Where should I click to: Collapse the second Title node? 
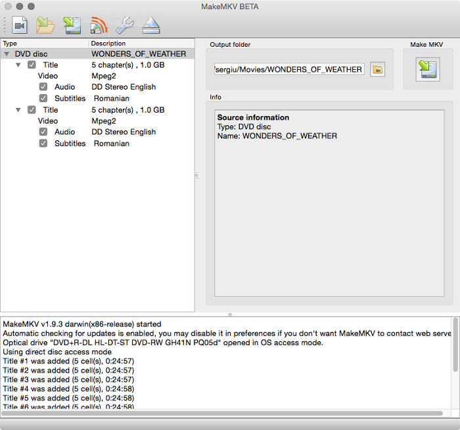click(x=18, y=110)
